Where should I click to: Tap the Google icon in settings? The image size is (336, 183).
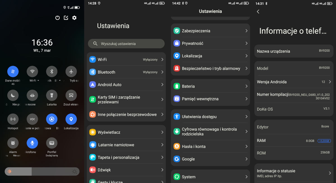[177, 159]
